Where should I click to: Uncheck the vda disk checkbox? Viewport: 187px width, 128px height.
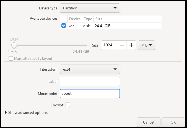click(64, 26)
